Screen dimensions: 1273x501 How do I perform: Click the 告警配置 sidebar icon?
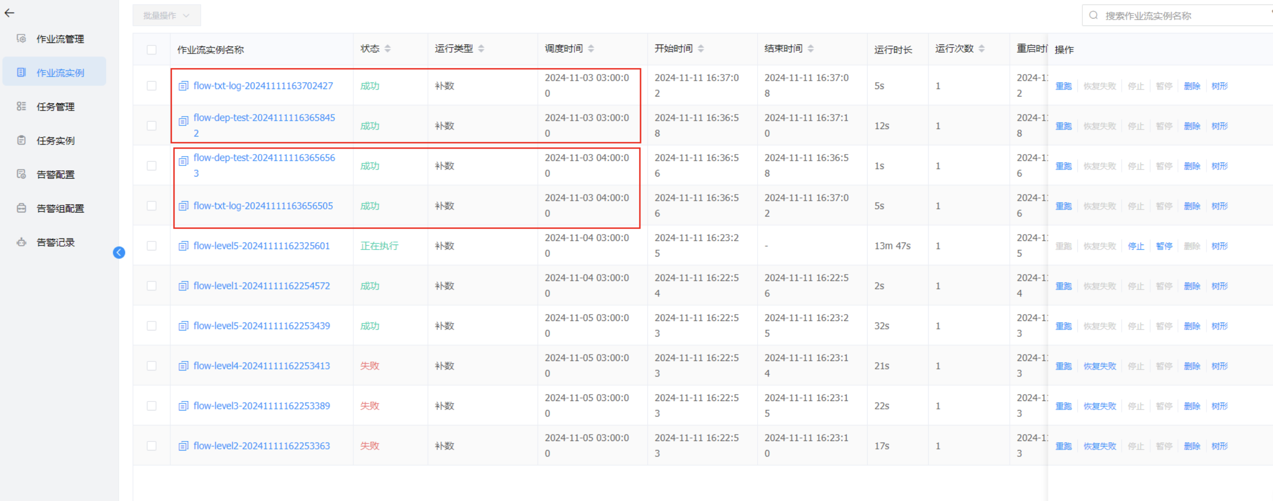(x=22, y=174)
